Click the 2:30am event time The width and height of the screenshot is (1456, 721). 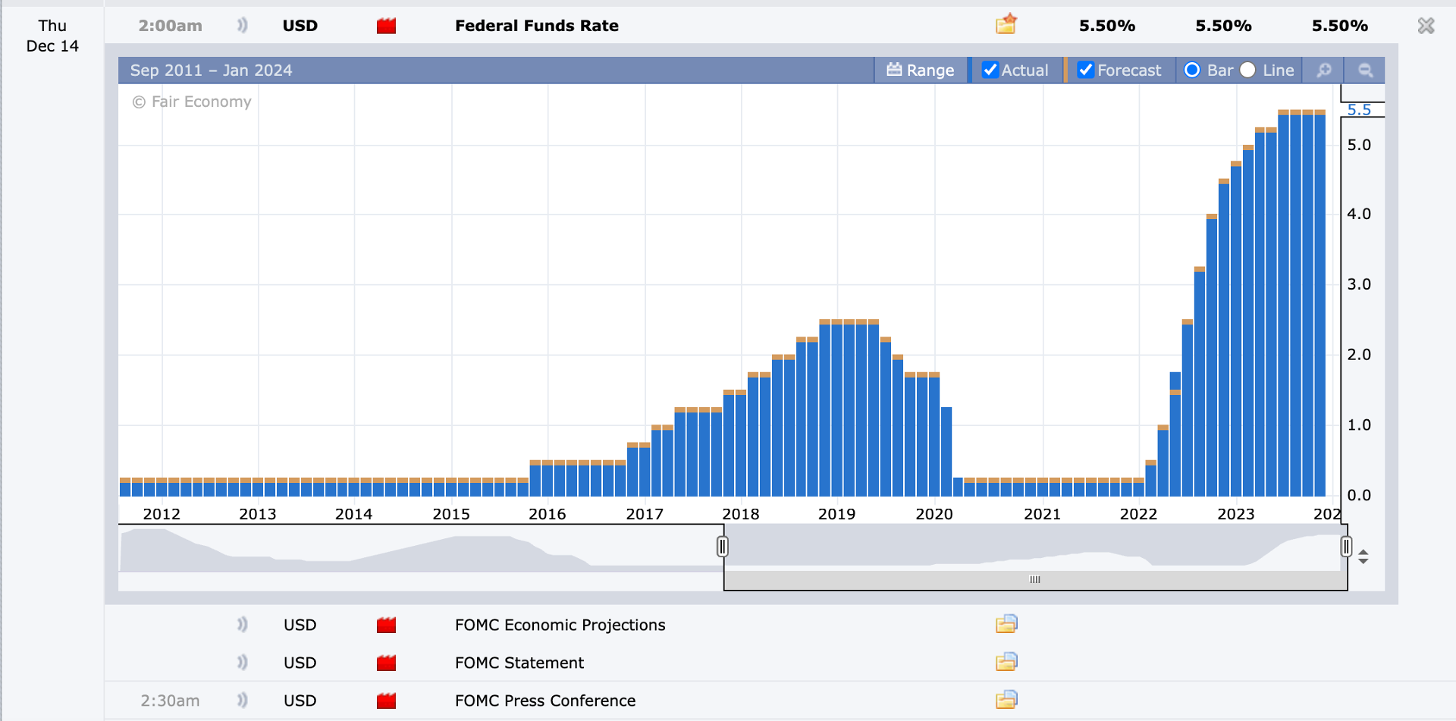point(171,701)
